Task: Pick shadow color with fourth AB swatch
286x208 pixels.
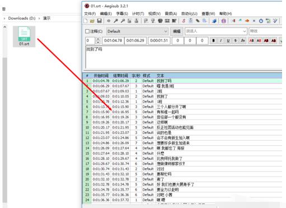Action: pos(274,40)
